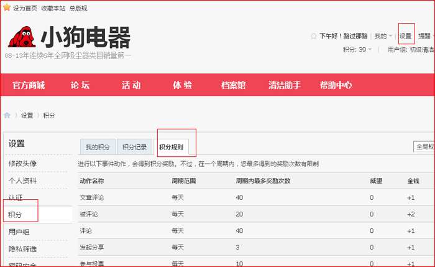Select the 积分规则 tab
The height and width of the screenshot is (267, 435).
tap(171, 148)
